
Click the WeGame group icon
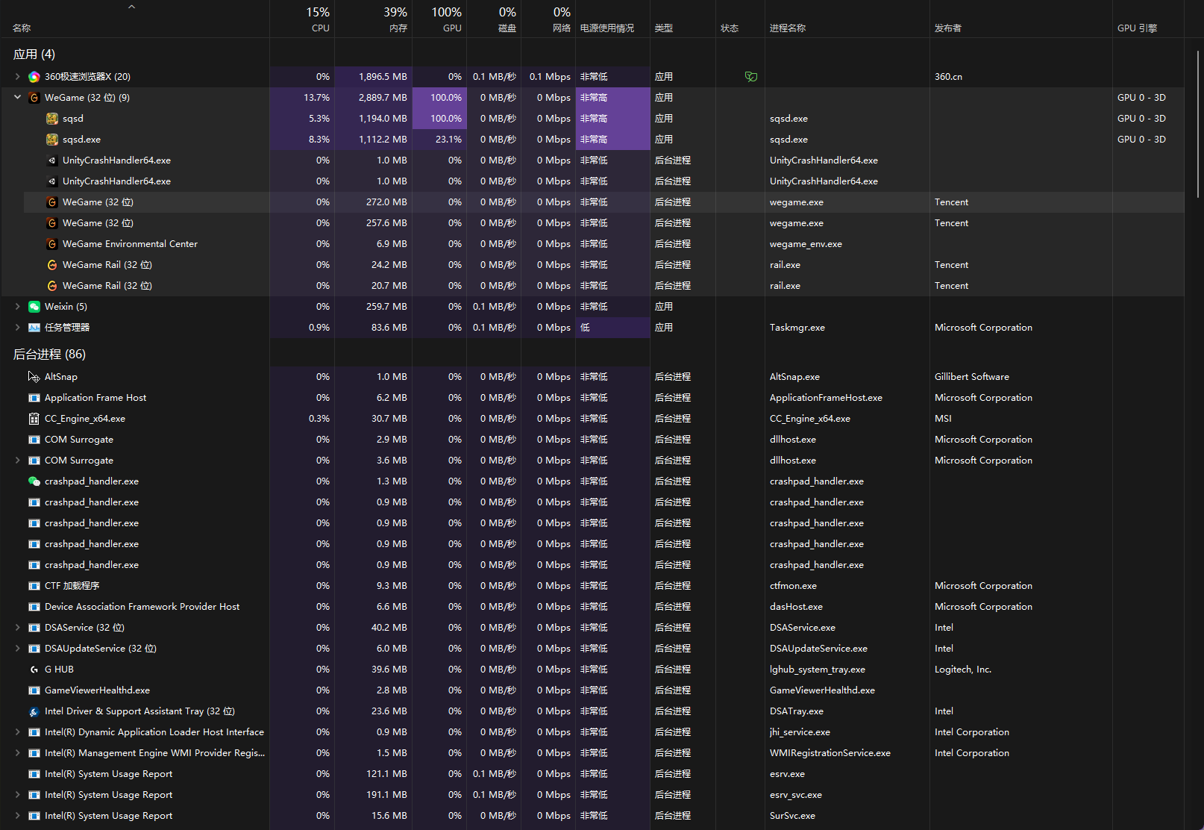(34, 98)
